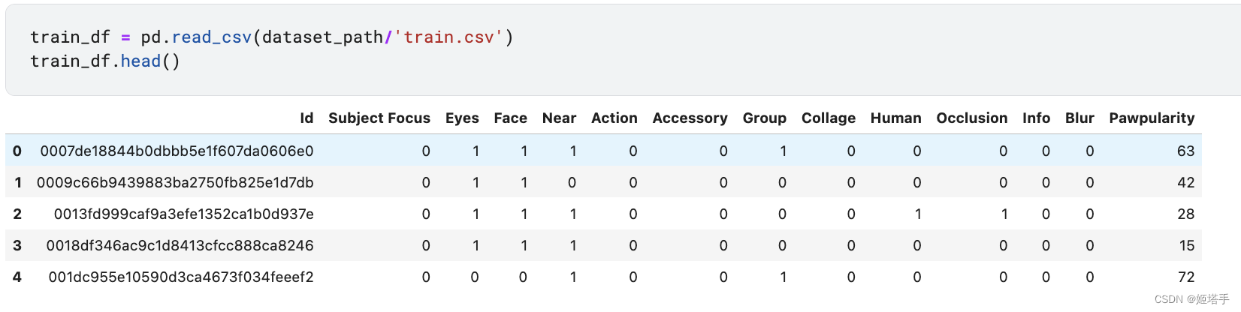Click the Subject Focus column header
Viewport: 1241px width, 312px height.
click(379, 118)
